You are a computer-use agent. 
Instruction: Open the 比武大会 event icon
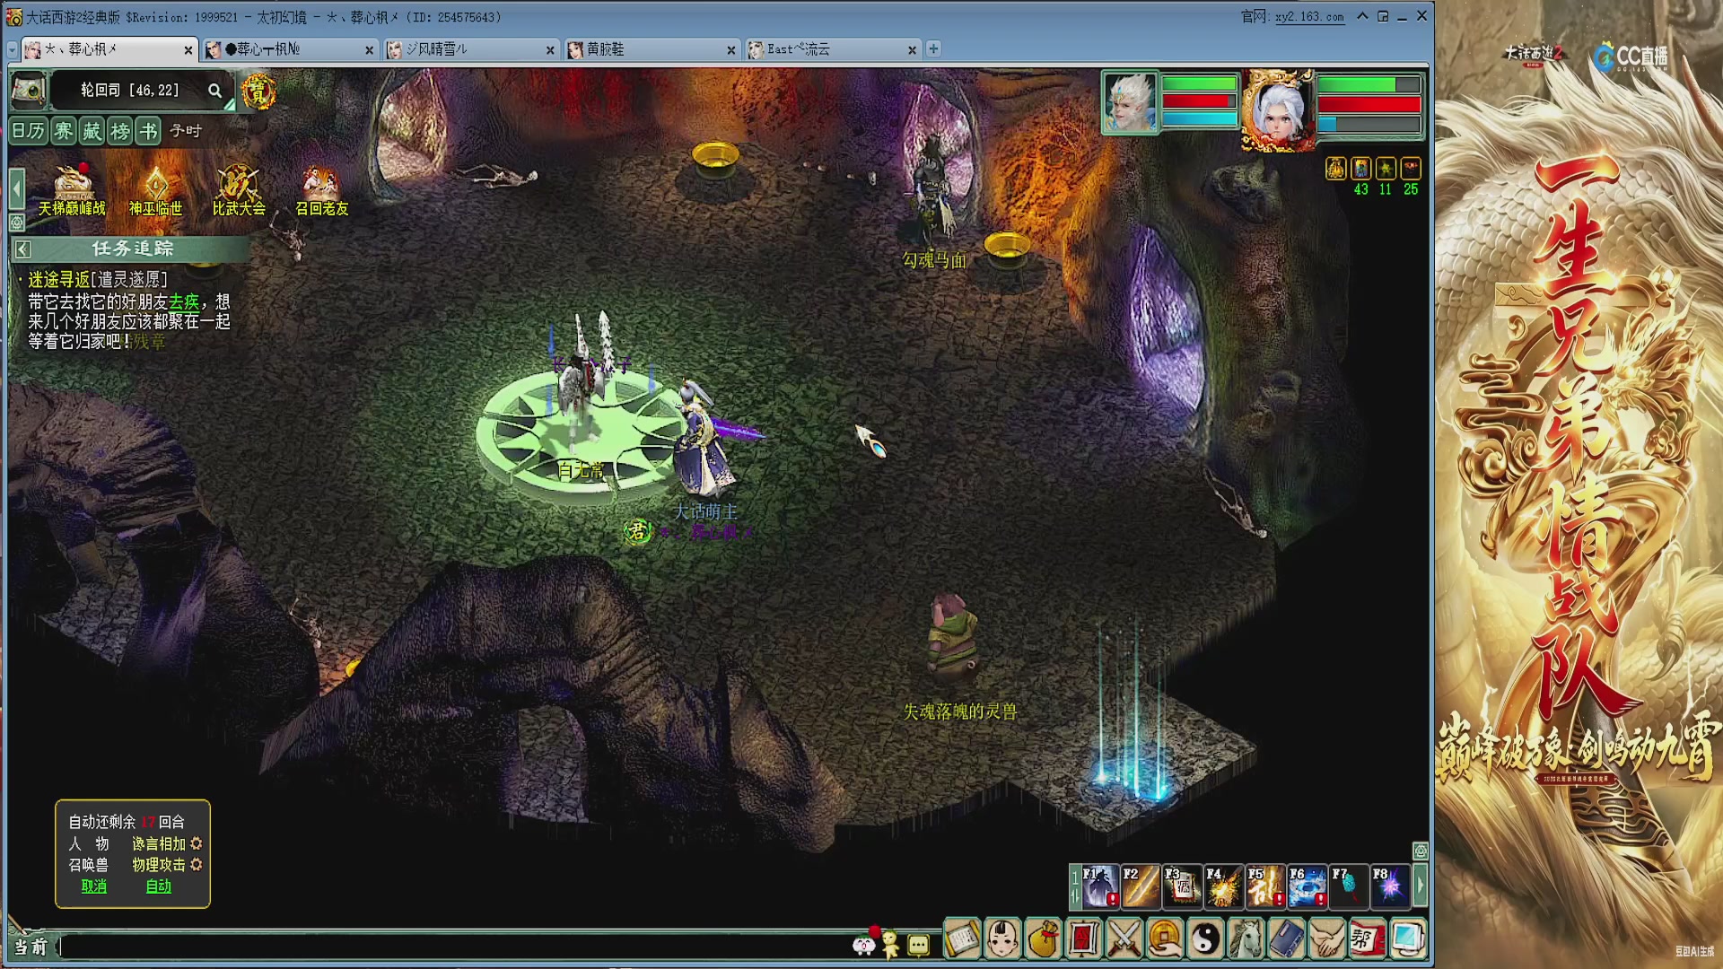239,190
